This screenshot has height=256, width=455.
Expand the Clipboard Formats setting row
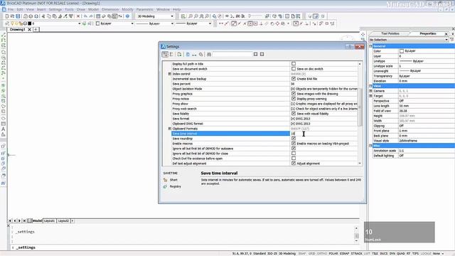(170, 129)
